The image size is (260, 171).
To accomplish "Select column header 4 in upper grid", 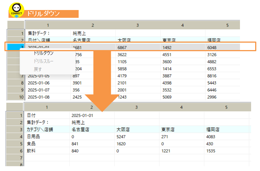I will click(182, 25).
